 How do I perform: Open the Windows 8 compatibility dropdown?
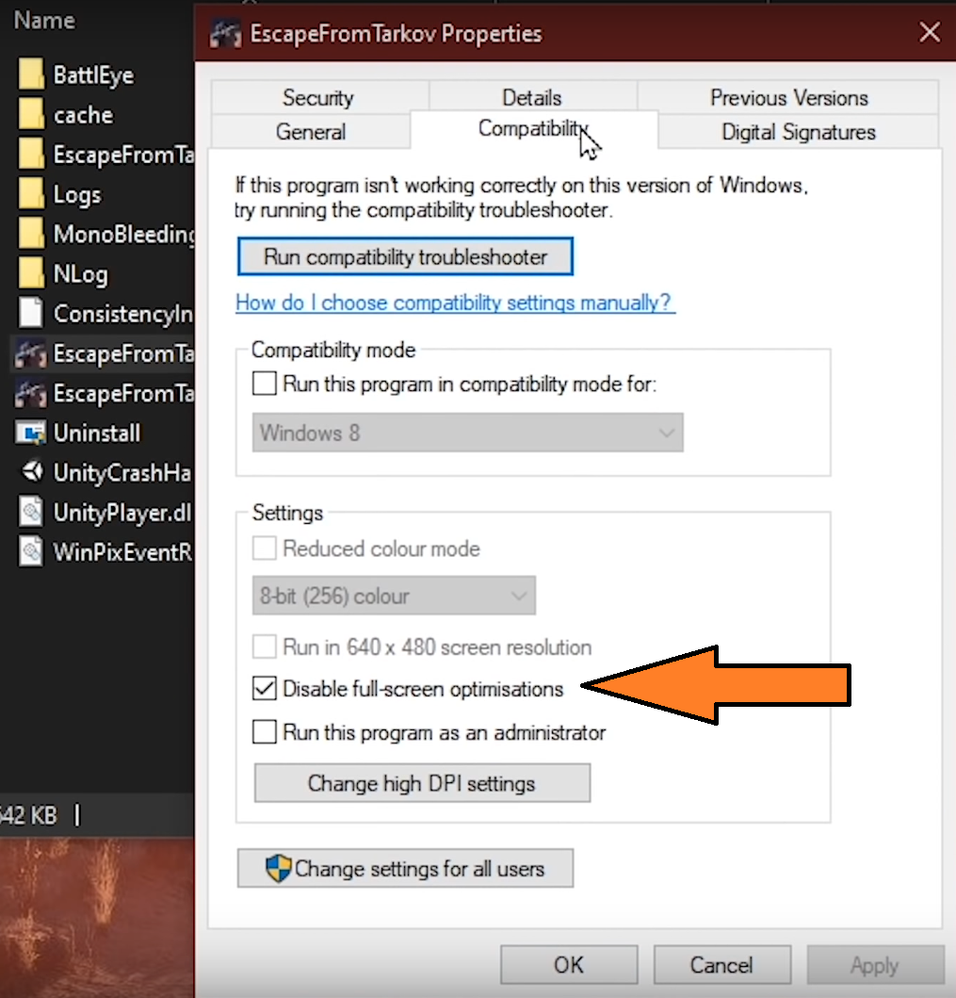pyautogui.click(x=467, y=433)
